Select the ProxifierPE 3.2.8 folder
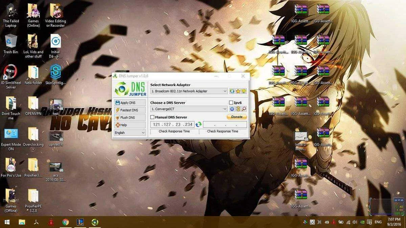The height and width of the screenshot is (228, 406). pos(33,201)
